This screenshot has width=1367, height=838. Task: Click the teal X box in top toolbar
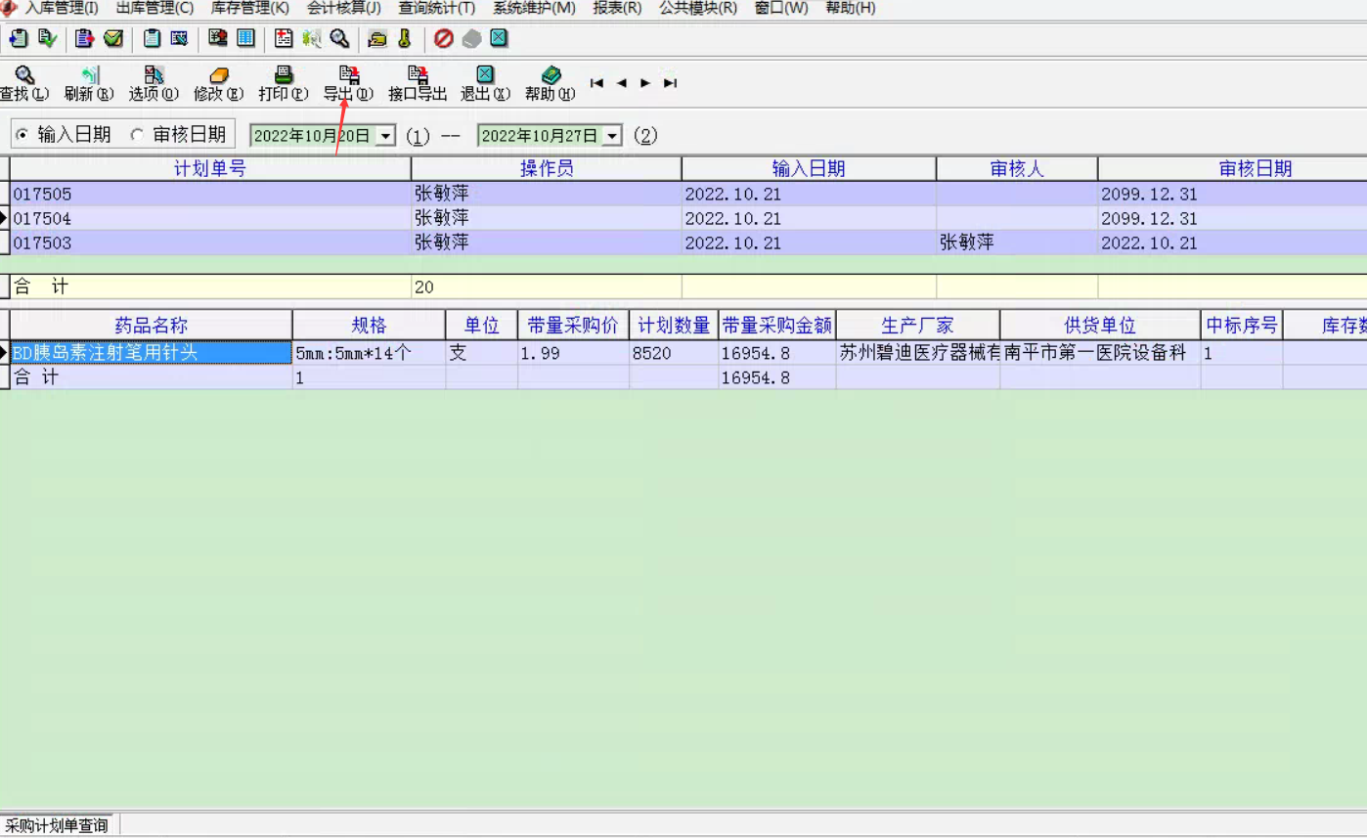coord(499,39)
